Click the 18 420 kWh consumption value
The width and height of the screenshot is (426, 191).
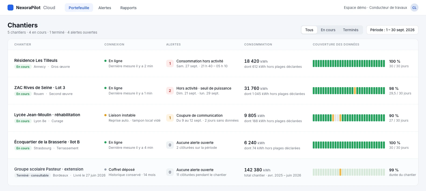coord(256,61)
